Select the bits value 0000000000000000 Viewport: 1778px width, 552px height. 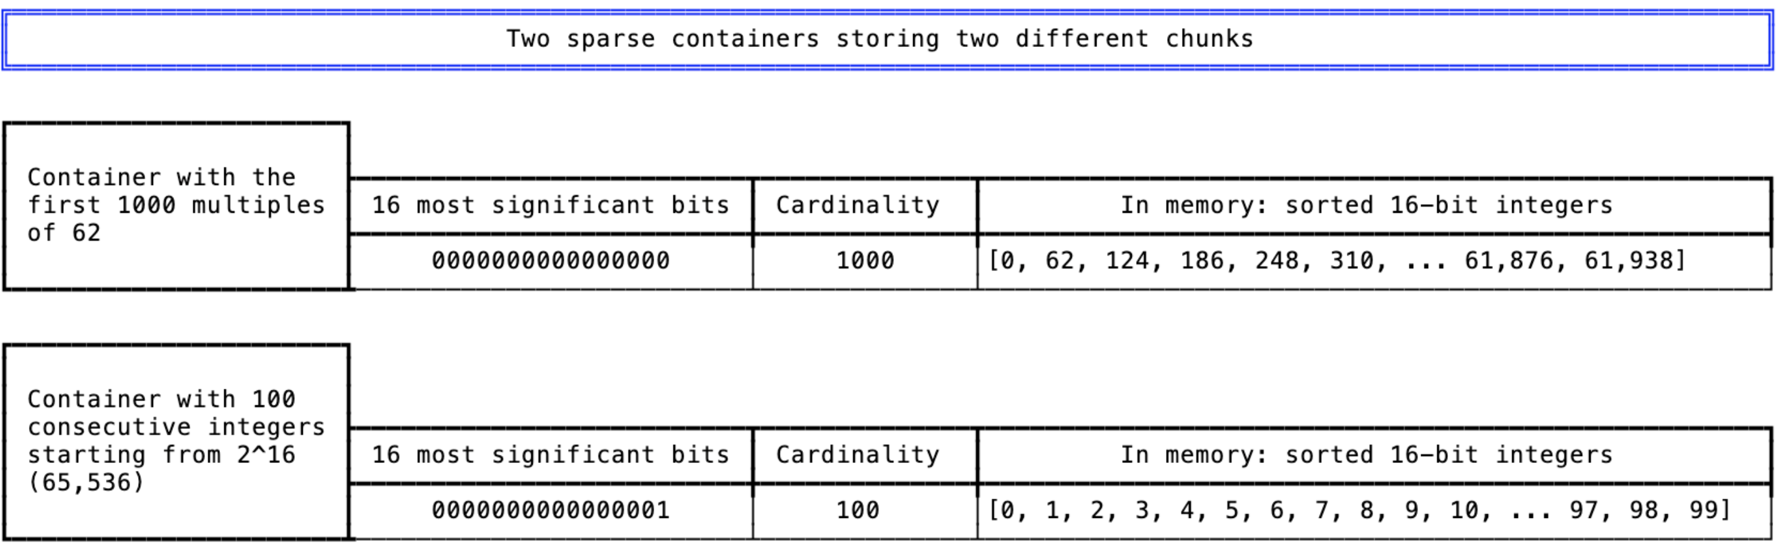551,261
